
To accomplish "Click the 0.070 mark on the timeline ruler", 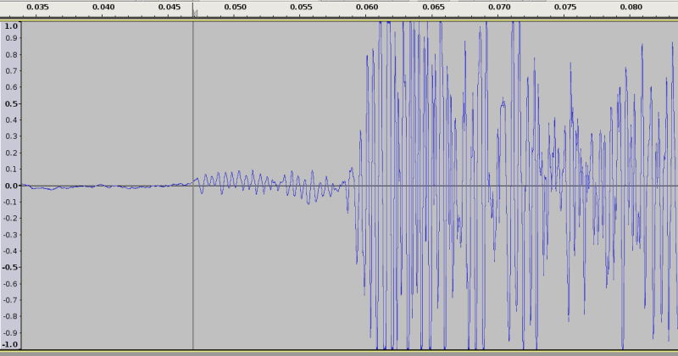I will (499, 8).
